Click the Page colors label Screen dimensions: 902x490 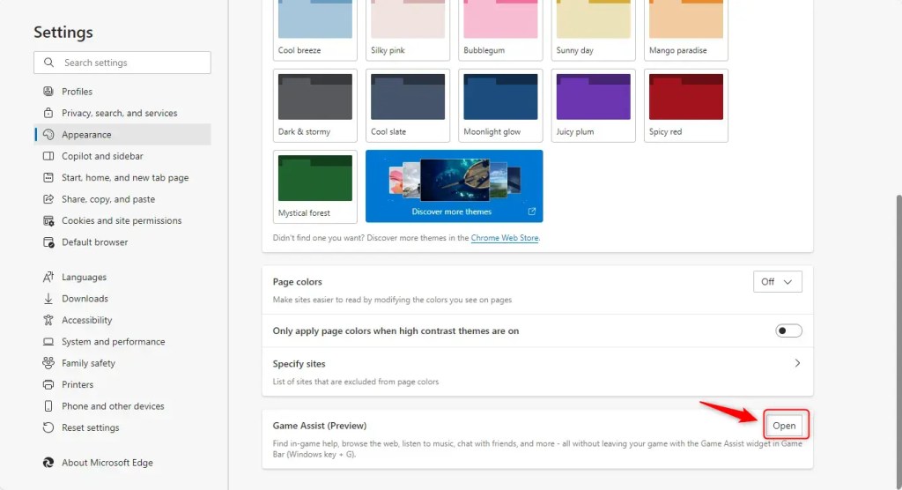point(298,281)
